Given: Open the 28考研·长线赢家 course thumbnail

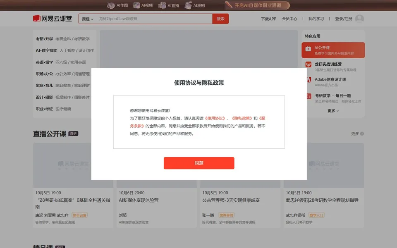Looking at the screenshot, I should pyautogui.click(x=73, y=165).
